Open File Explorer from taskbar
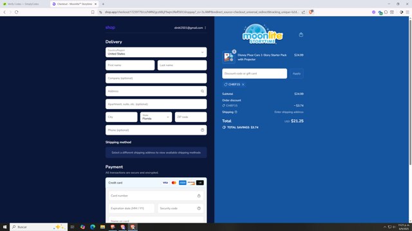The image size is (412, 231). (x=103, y=227)
